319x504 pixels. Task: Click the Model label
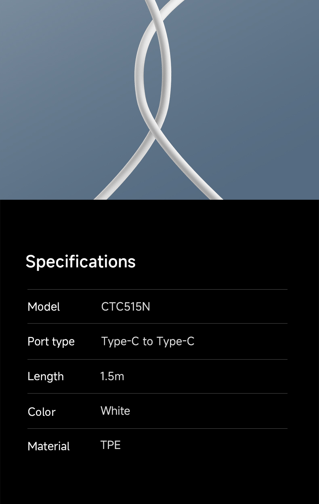point(44,307)
